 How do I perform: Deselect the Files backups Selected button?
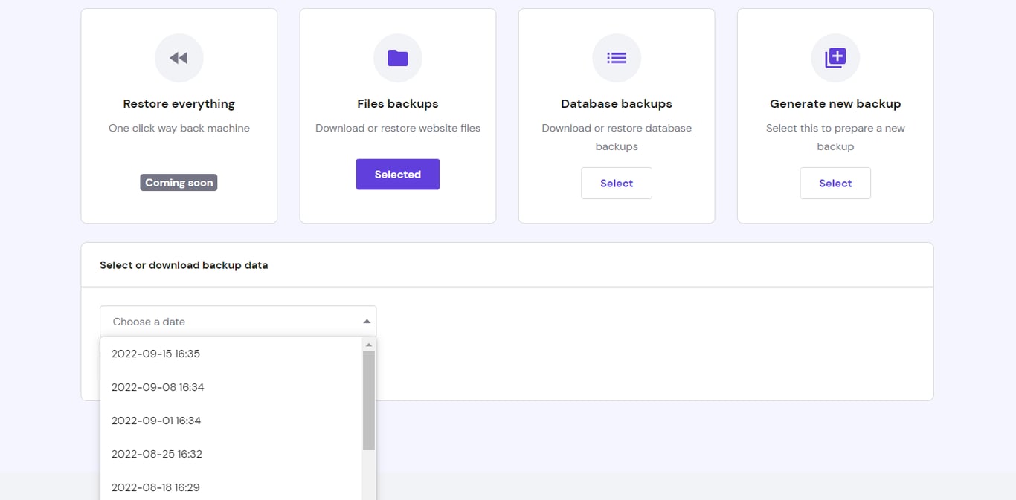397,174
